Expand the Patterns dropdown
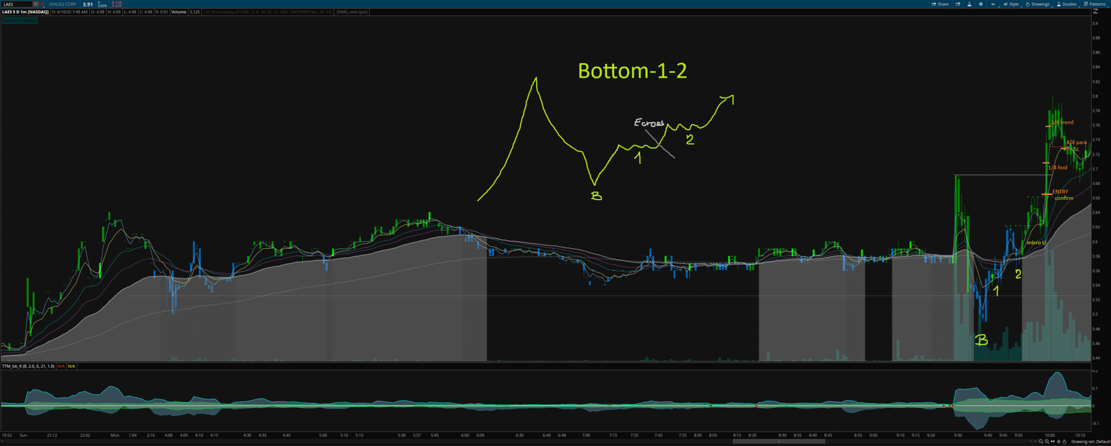 click(1095, 4)
